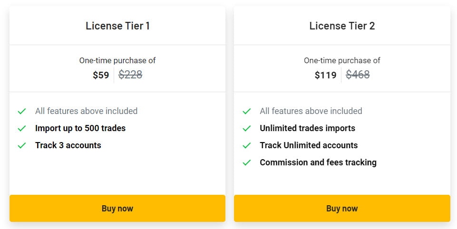The height and width of the screenshot is (229, 457).
Task: Click checkmark beside "Commission and fees tracking"
Action: [x=246, y=162]
